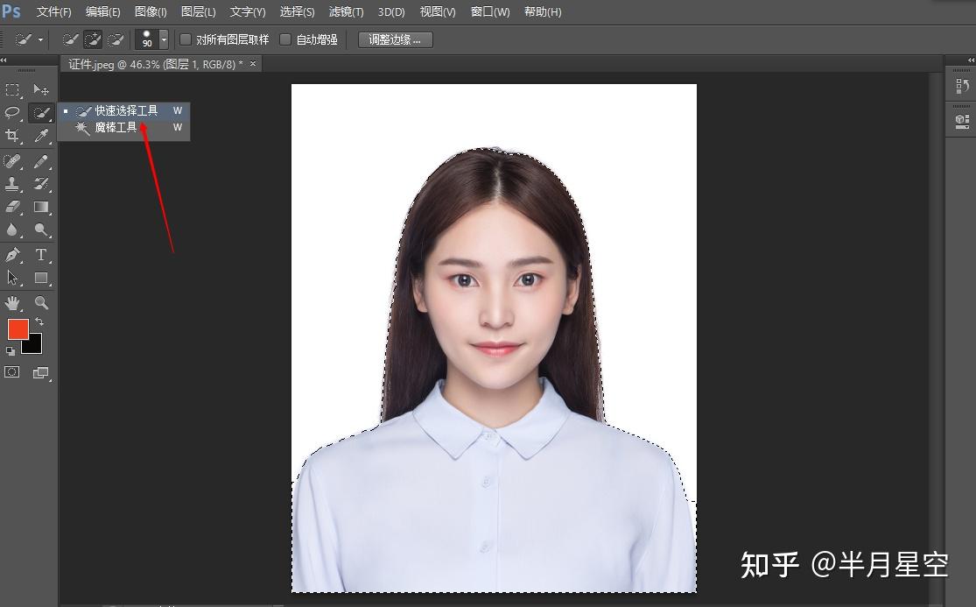Open the quick selection tool preset dropdown
The height and width of the screenshot is (607, 976).
coord(39,39)
